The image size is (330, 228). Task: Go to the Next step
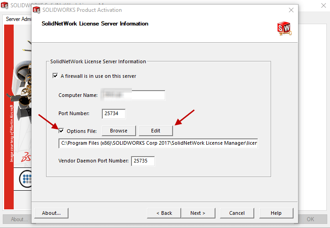[x=198, y=213]
